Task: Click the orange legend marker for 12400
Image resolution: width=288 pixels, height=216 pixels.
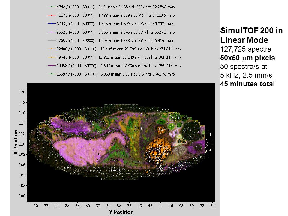Action: point(52,49)
